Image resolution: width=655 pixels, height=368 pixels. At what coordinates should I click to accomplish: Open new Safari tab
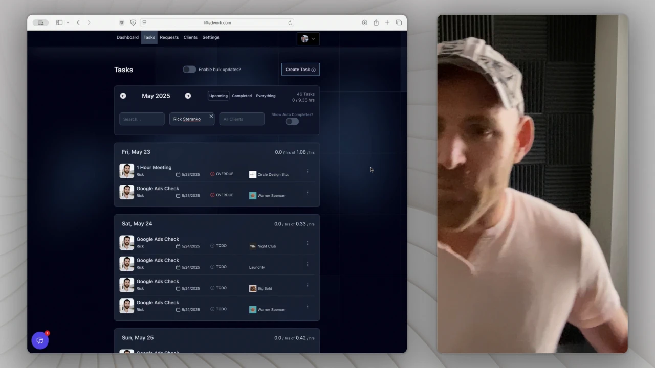point(387,22)
